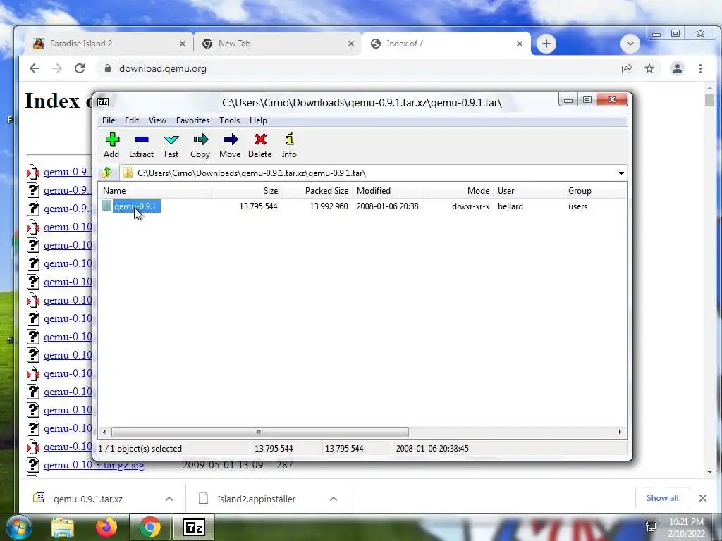
Task: Sort by the Group column header
Action: tap(595, 190)
